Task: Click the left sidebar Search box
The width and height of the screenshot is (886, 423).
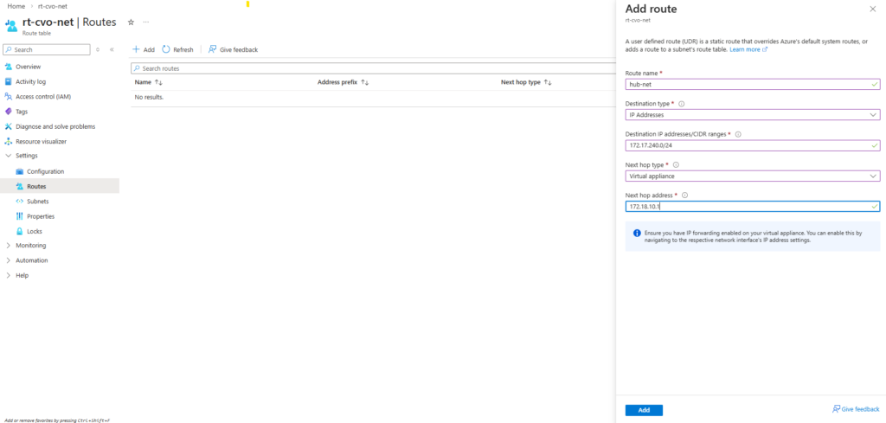Action: (x=47, y=49)
